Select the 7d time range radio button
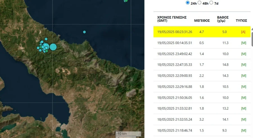Image resolution: width=253 pixels, height=138 pixels. (211, 3)
